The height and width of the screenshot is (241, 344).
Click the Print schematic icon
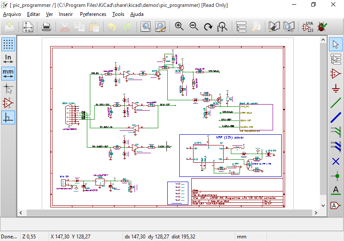46,27
